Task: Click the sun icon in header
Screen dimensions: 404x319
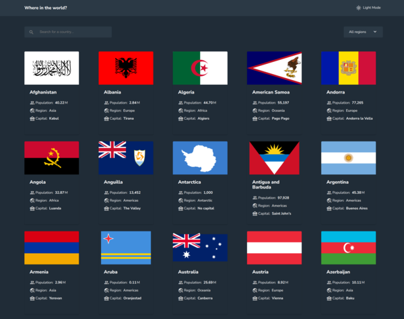Action: tap(358, 7)
